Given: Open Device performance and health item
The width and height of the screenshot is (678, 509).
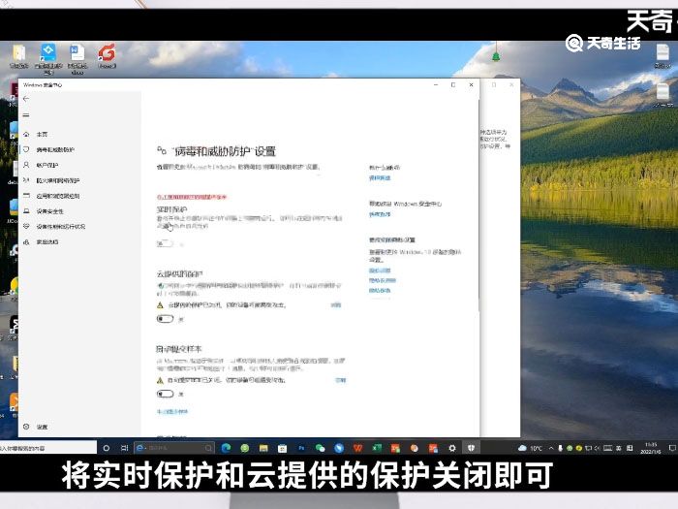Looking at the screenshot, I should (x=60, y=226).
